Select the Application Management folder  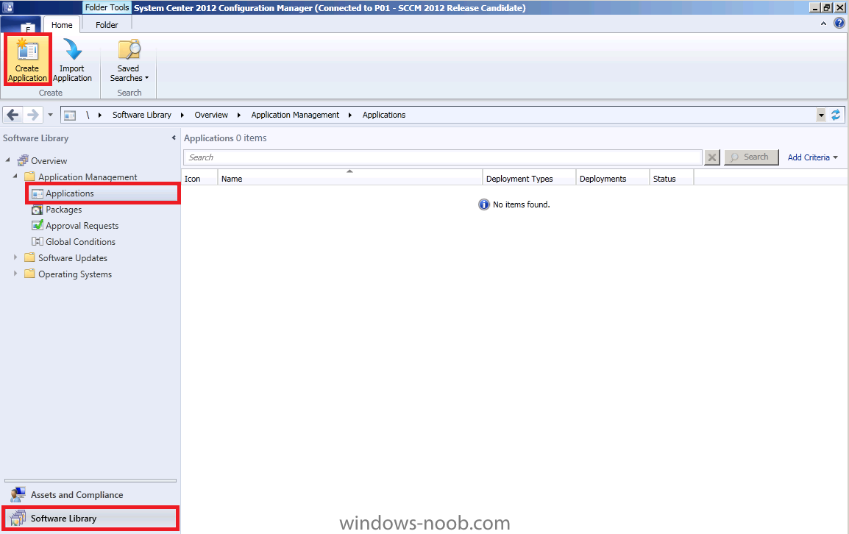(88, 177)
